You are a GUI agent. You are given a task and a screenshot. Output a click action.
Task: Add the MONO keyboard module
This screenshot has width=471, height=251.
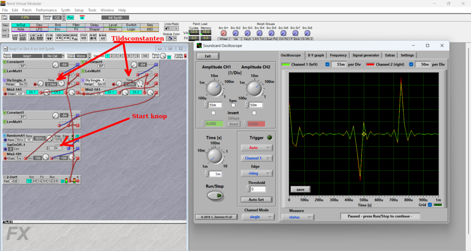click(x=67, y=37)
